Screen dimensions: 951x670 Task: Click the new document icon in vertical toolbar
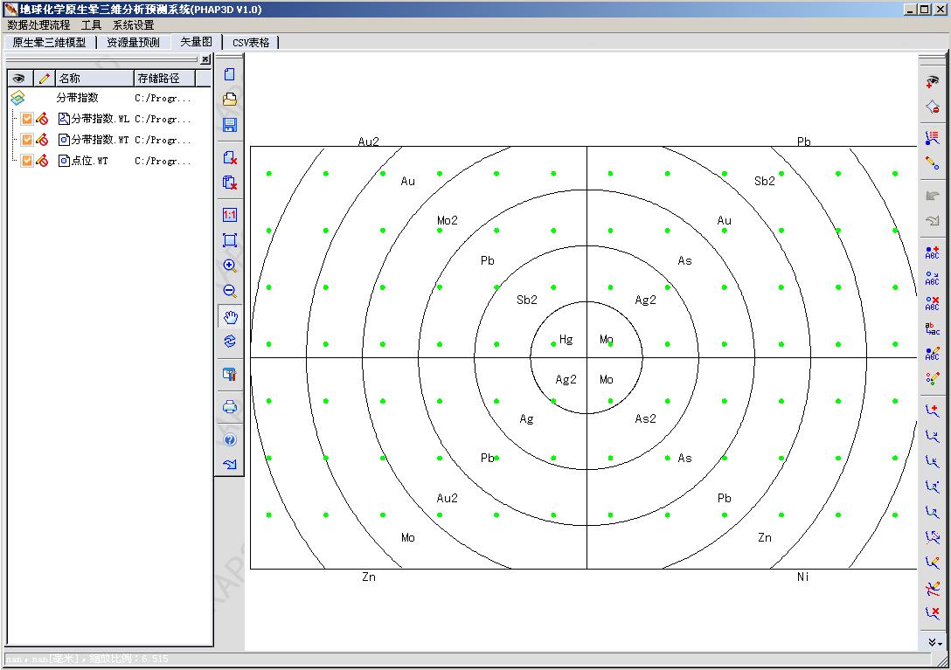click(229, 74)
